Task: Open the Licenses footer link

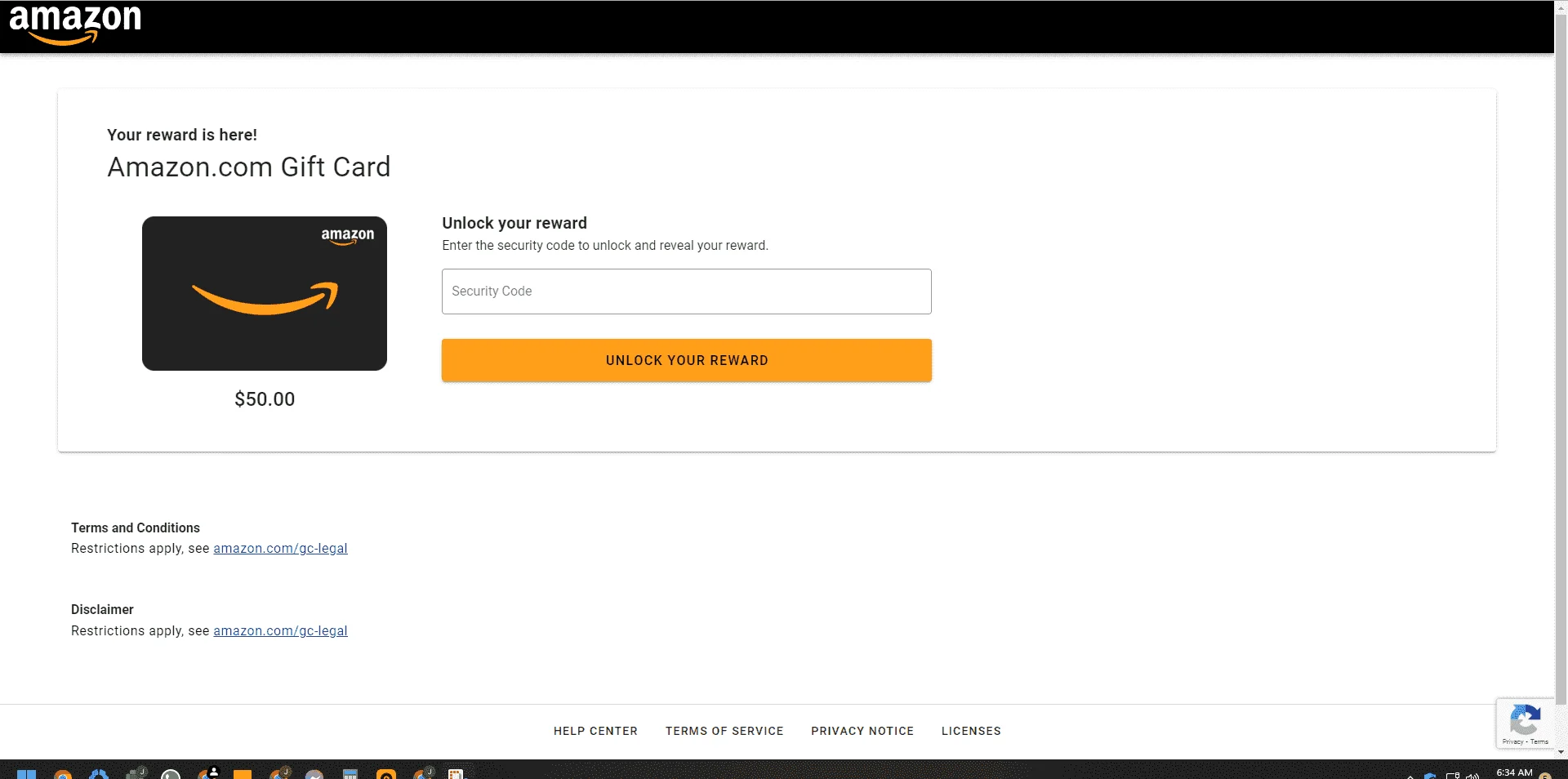Action: [x=971, y=731]
